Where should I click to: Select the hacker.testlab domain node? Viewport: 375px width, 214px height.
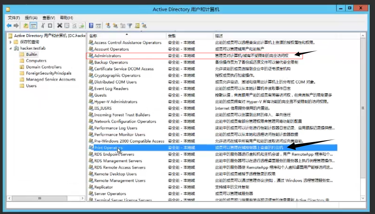point(33,48)
